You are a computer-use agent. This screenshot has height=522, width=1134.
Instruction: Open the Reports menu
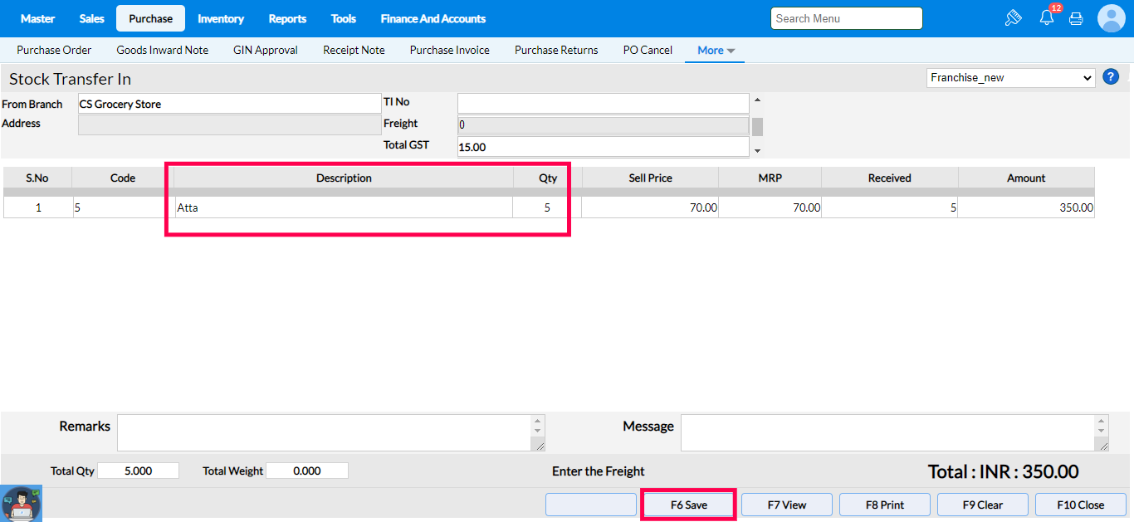click(287, 18)
